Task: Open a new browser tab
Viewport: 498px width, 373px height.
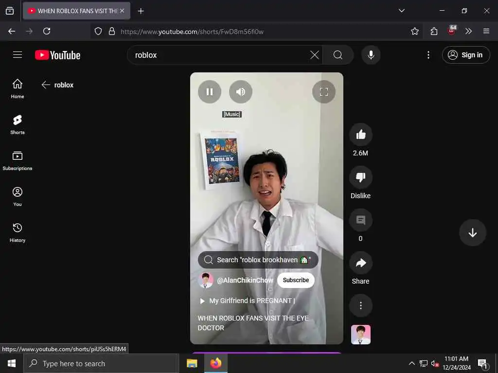Action: click(x=141, y=11)
